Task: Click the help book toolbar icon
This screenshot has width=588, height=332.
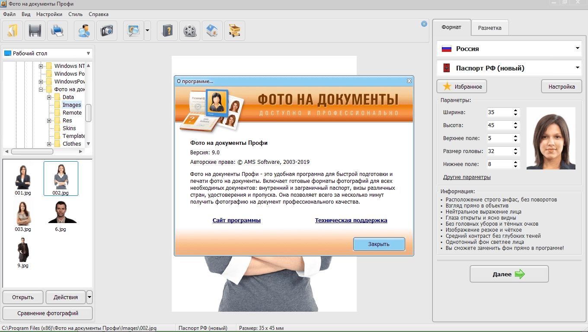Action: tap(167, 31)
